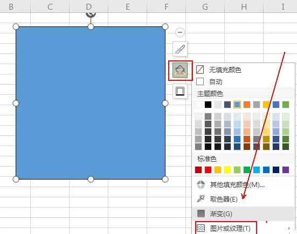Image resolution: width=297 pixels, height=234 pixels.
Task: Select column F header
Action: [x=167, y=7]
